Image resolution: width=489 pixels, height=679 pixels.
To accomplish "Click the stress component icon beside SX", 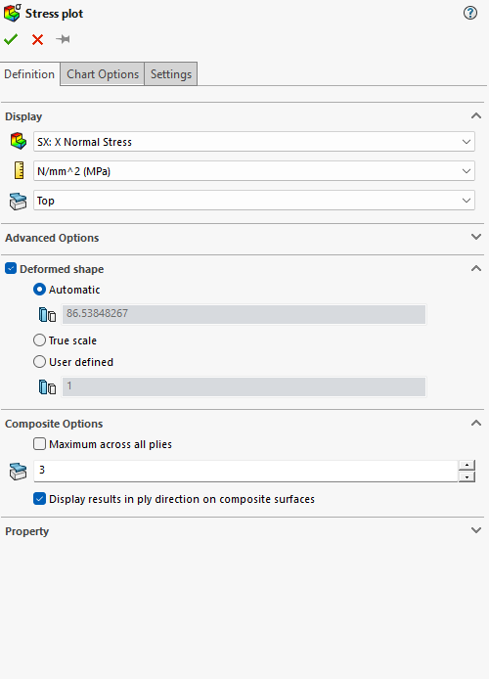I will tap(19, 142).
